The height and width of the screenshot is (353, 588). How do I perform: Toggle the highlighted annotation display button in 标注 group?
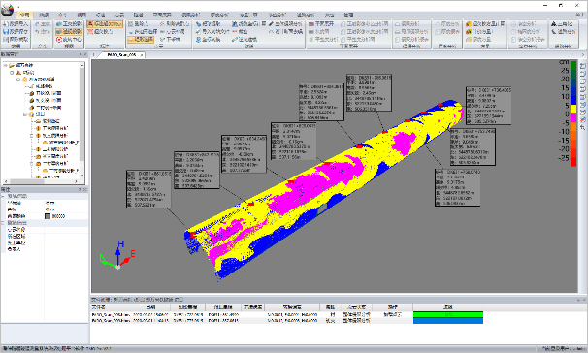(105, 24)
